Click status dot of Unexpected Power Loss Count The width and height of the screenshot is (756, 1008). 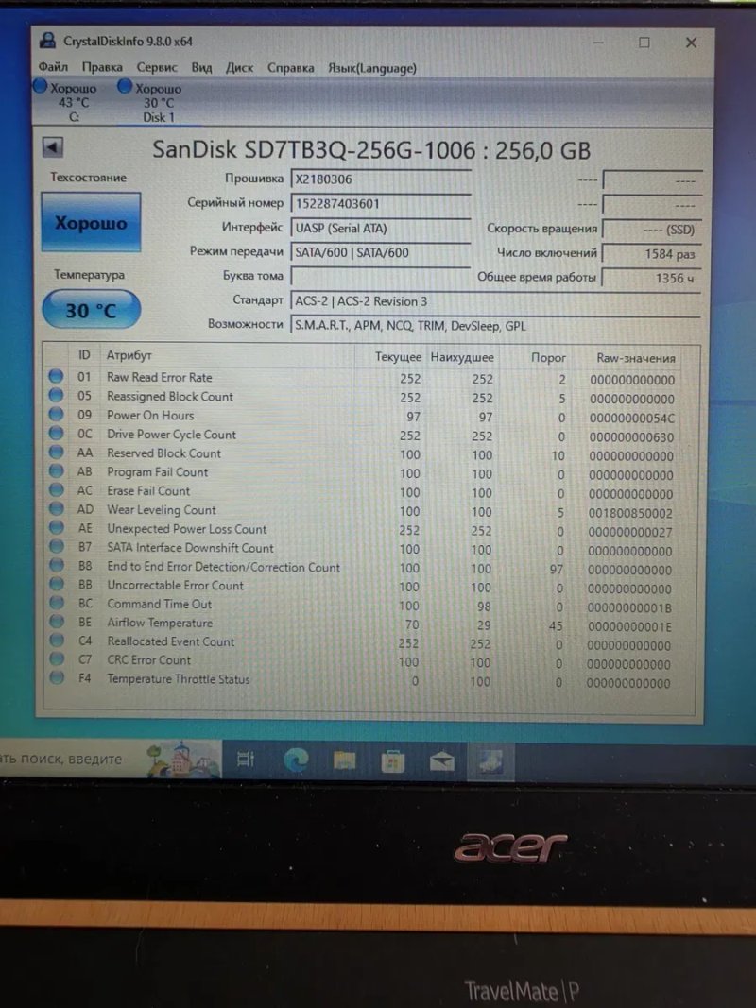tap(56, 527)
